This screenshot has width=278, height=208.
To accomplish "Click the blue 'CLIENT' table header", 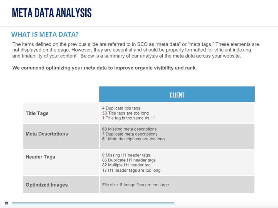I will pos(177,94).
